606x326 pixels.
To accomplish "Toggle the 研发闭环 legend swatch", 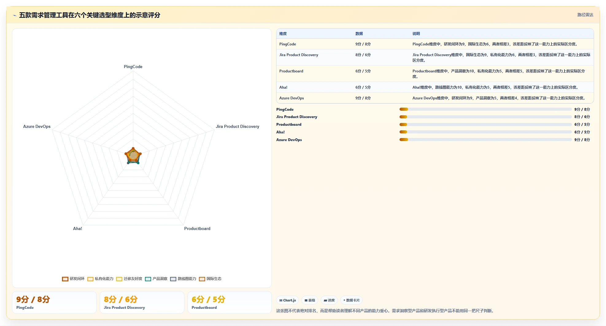I will (x=65, y=279).
